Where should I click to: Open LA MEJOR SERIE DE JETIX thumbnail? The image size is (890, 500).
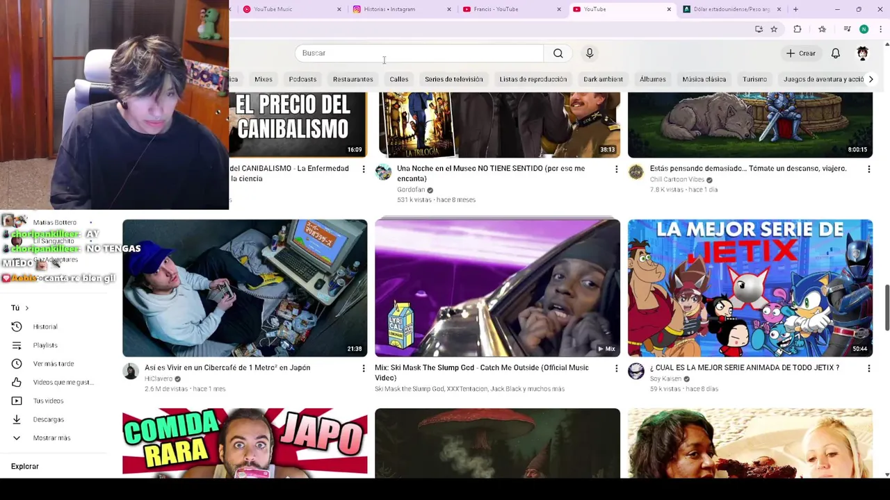click(750, 288)
